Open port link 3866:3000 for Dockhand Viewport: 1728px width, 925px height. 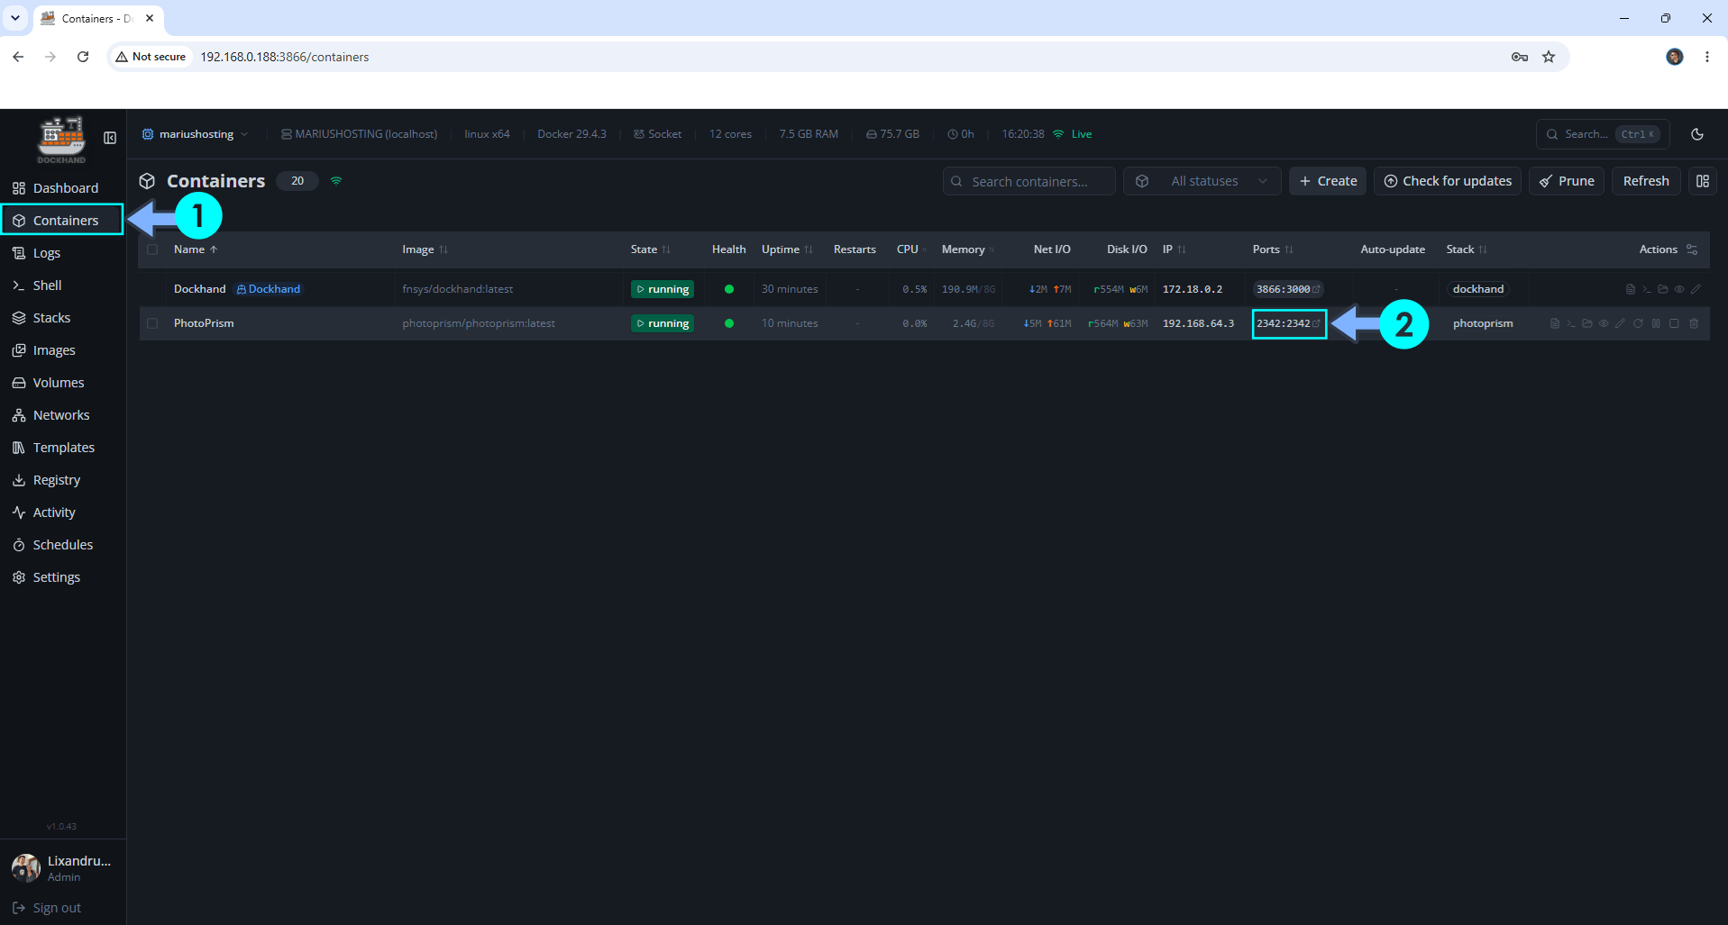point(1288,289)
